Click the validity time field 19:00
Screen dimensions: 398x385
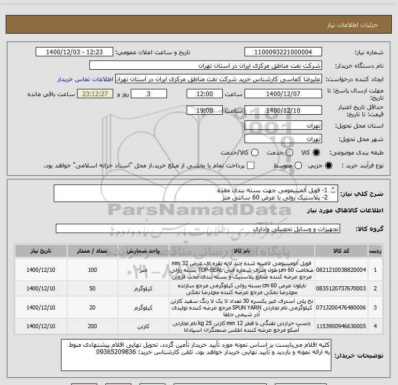[205, 111]
